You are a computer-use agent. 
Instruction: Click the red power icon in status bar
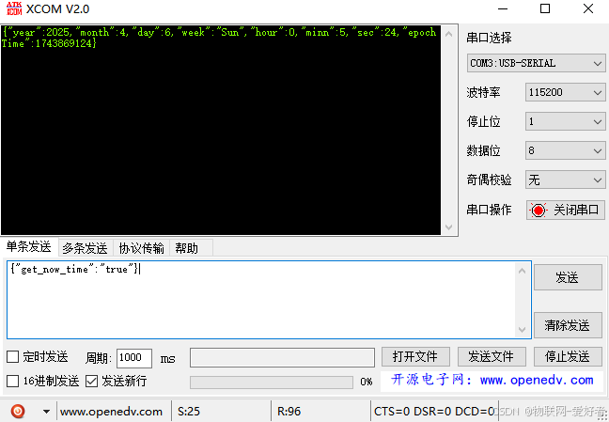18,411
